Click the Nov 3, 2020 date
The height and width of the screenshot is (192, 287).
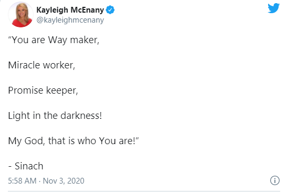pyautogui.click(x=64, y=181)
